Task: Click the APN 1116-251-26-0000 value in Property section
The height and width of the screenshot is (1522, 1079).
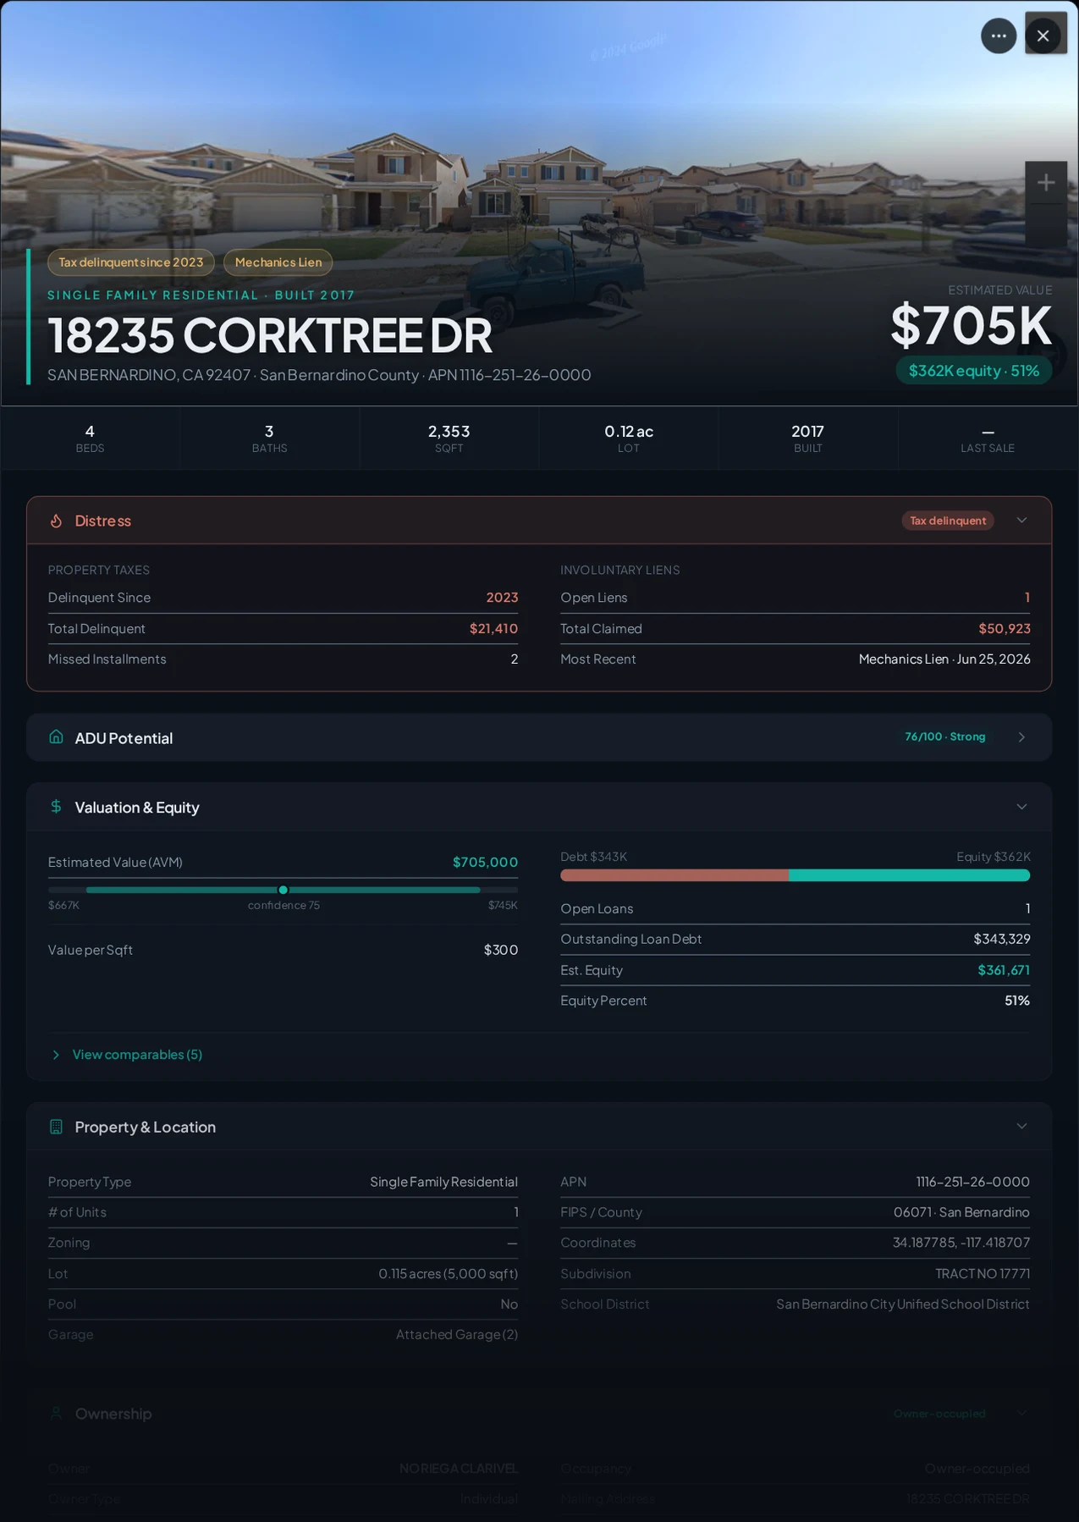Action: pyautogui.click(x=973, y=1182)
